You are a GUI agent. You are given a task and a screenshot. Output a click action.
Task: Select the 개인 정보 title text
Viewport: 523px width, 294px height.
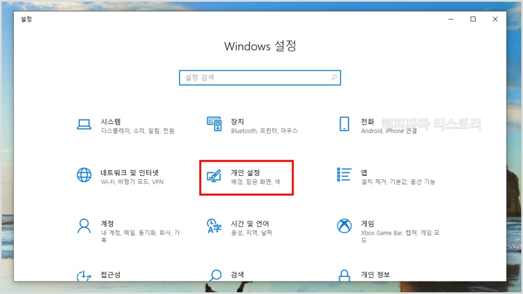click(376, 275)
